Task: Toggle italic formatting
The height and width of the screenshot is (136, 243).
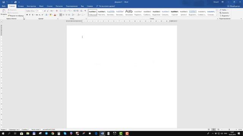Action: coord(30,15)
